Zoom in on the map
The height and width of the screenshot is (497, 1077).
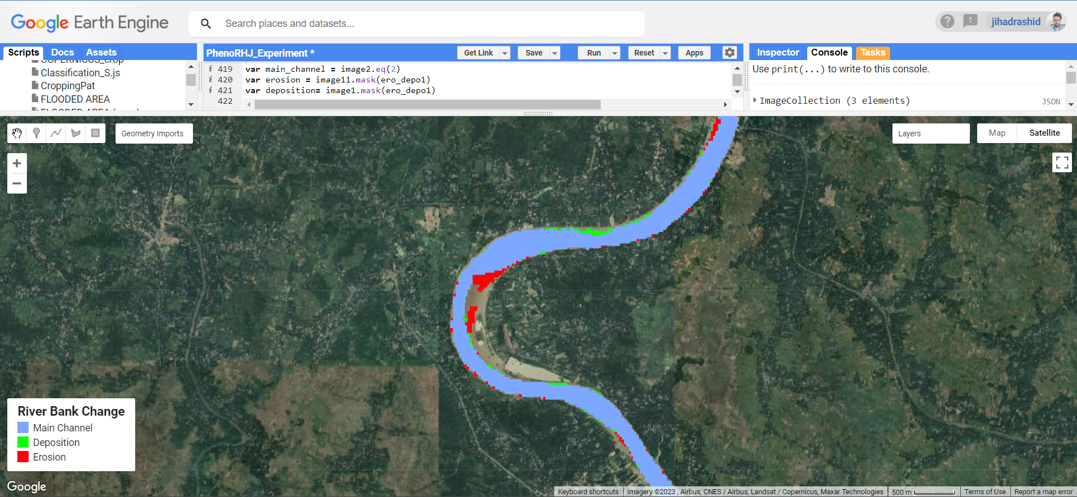click(17, 163)
